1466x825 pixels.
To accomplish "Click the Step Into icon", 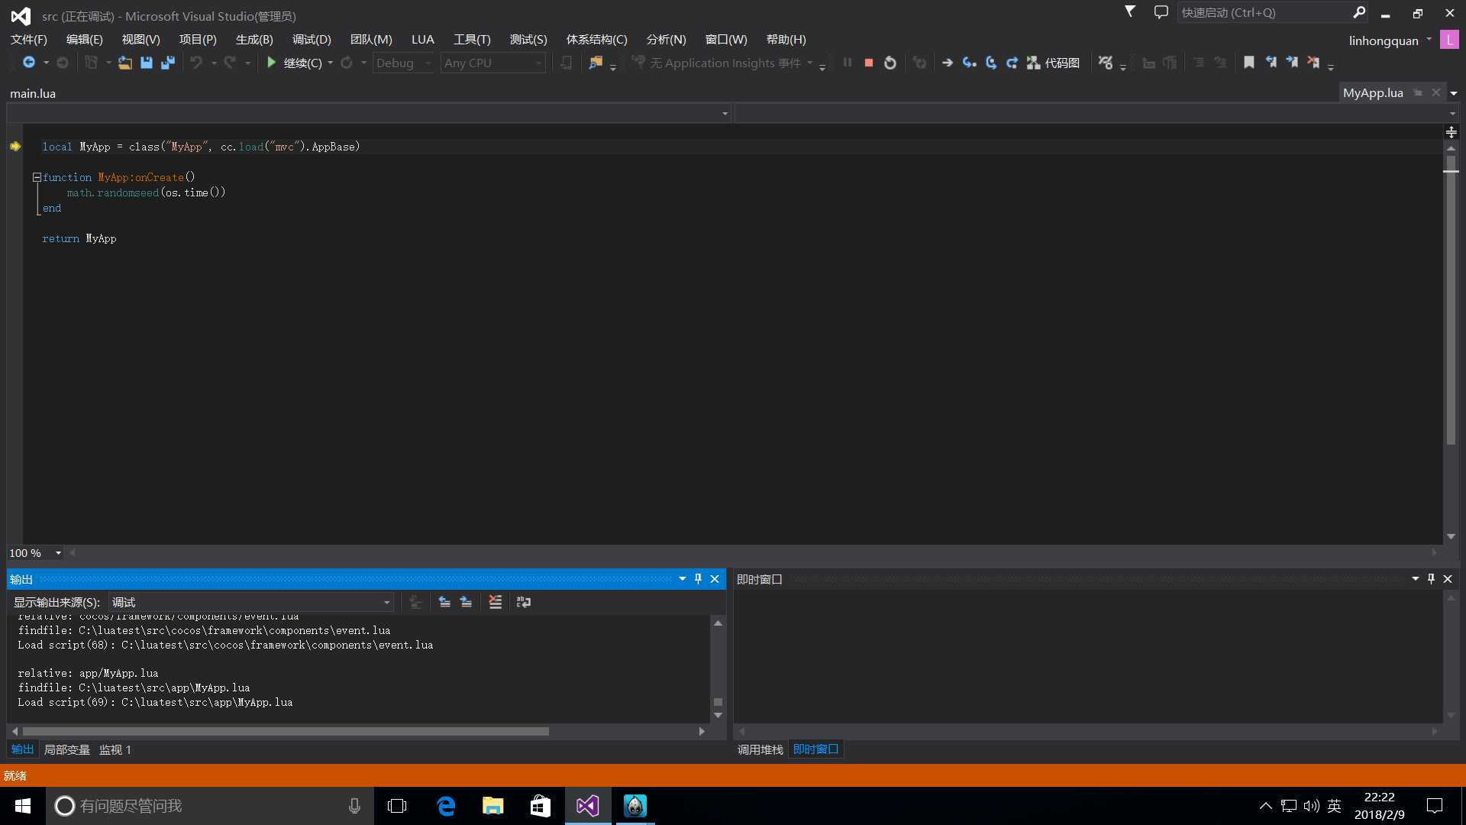I will pyautogui.click(x=969, y=63).
